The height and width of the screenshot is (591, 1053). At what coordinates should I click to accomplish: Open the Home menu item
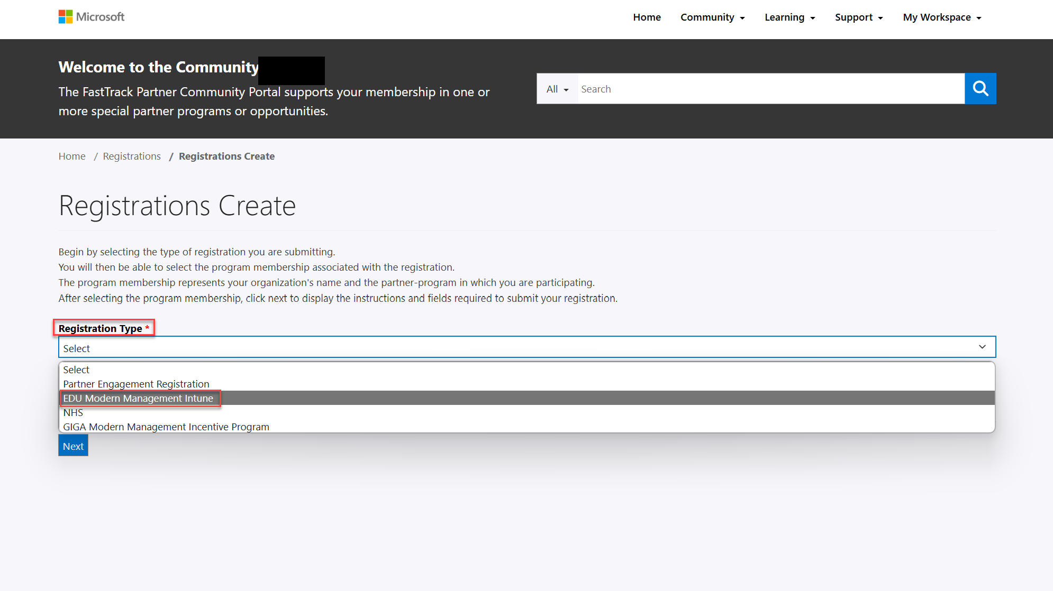pyautogui.click(x=647, y=17)
